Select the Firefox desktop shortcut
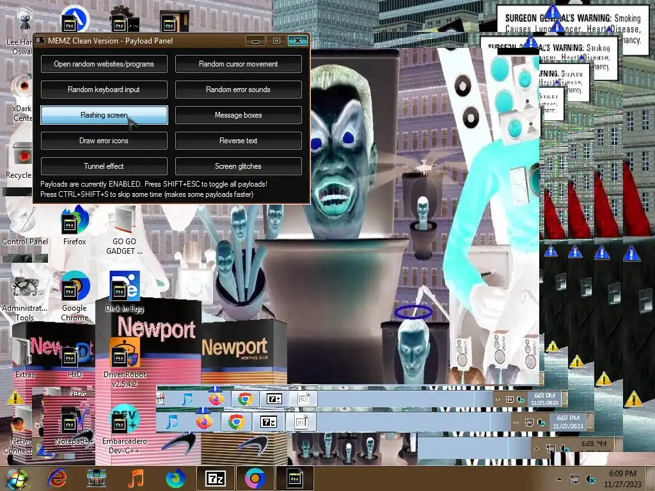The image size is (655, 491). point(74,226)
